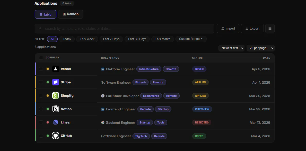306x151 pixels.
Task: Select the All filter chip
Action: pyautogui.click(x=52, y=39)
